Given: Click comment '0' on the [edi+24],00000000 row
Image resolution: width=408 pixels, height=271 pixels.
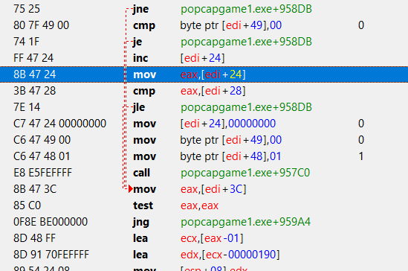Looking at the screenshot, I should click(x=361, y=124).
